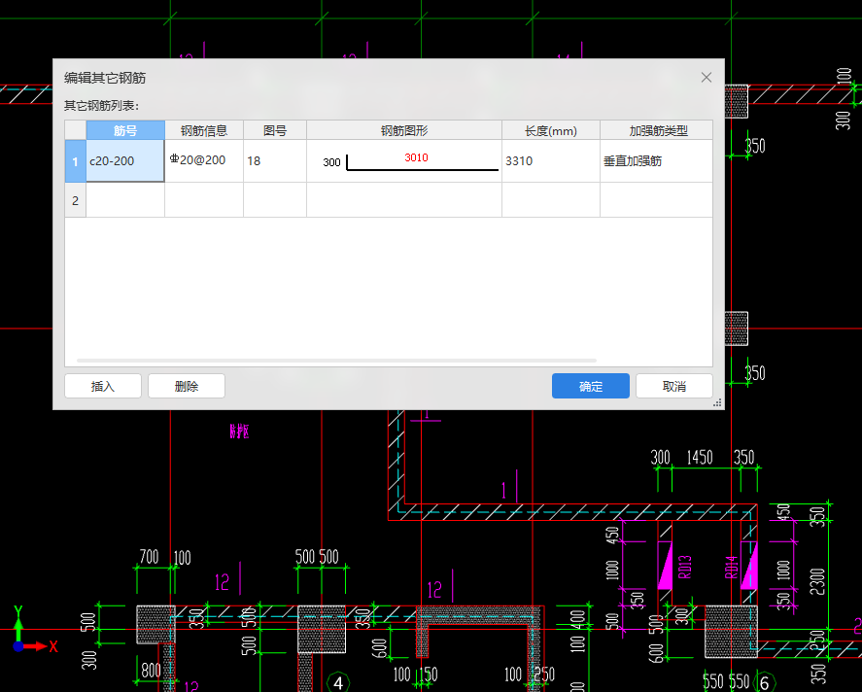Click the RD14 label in the drawing

(x=731, y=567)
